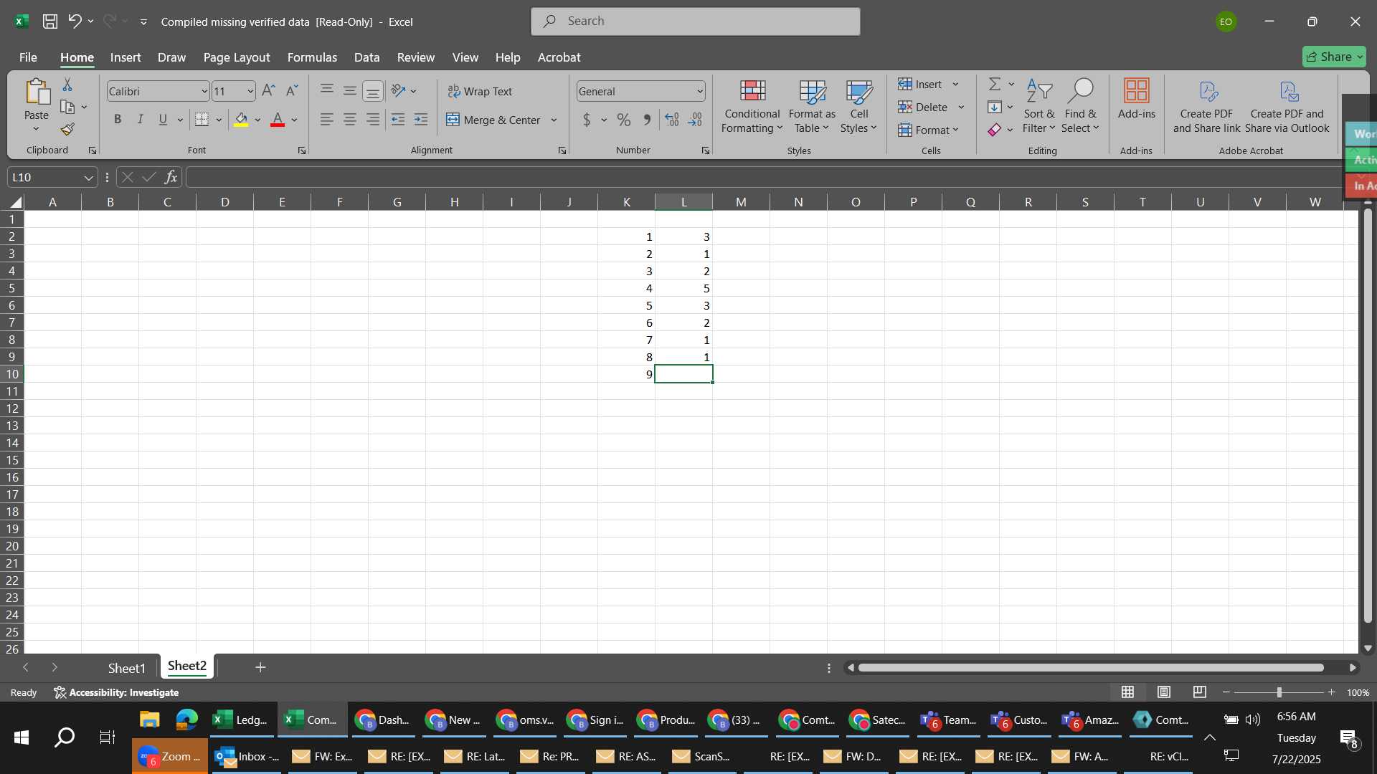Image resolution: width=1377 pixels, height=774 pixels.
Task: Align text to the right
Action: 373,120
